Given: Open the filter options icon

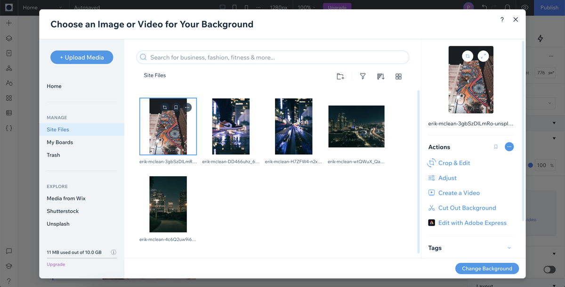Looking at the screenshot, I should [x=363, y=76].
